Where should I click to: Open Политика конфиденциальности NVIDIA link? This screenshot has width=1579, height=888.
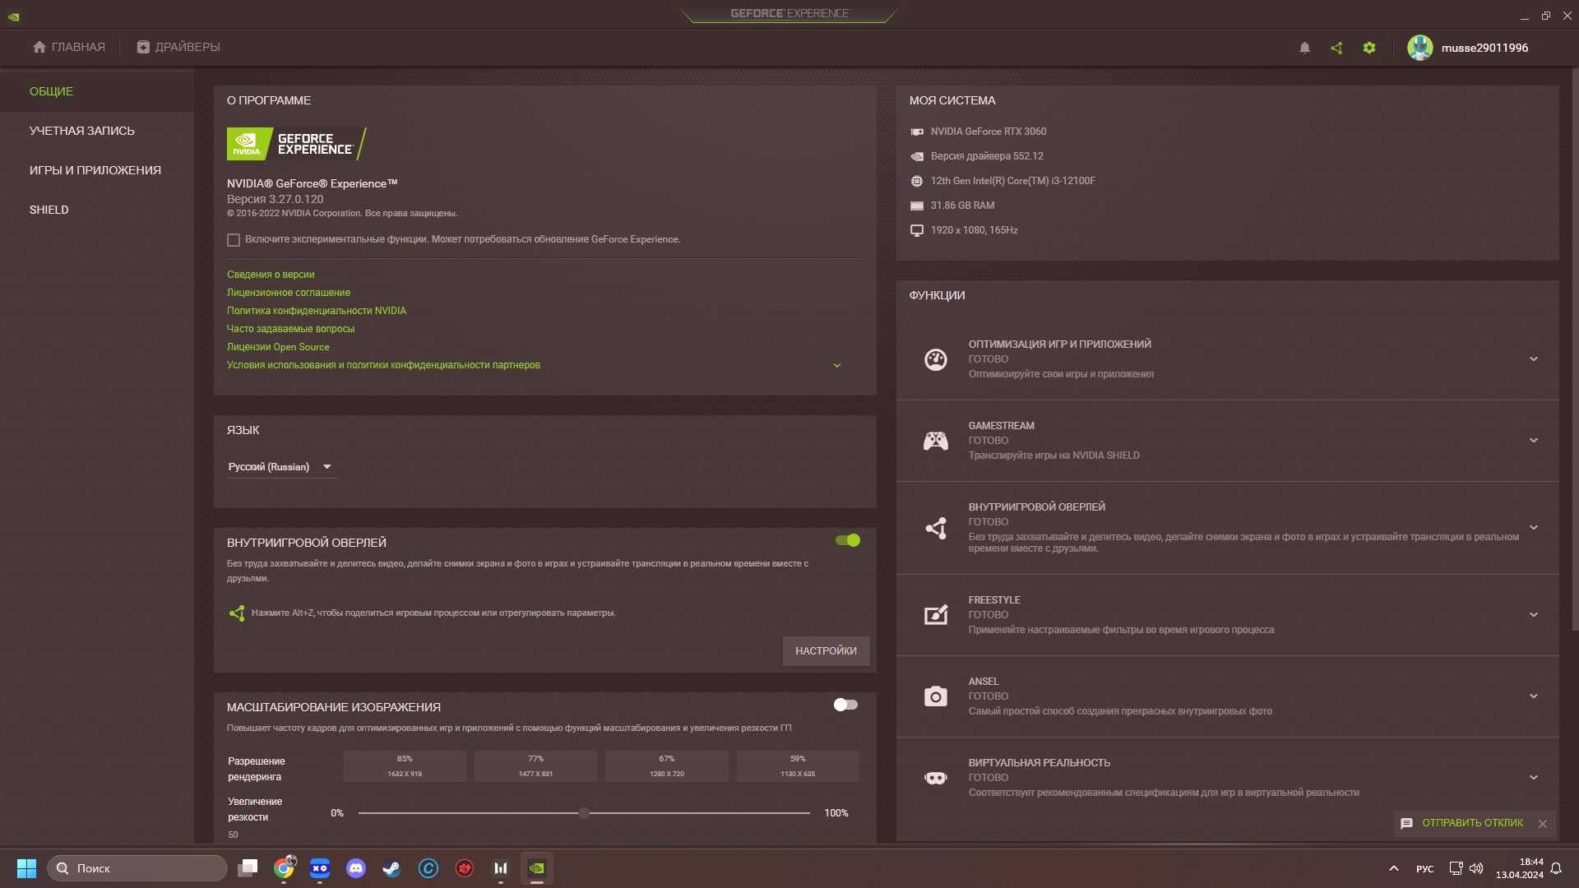click(x=317, y=311)
